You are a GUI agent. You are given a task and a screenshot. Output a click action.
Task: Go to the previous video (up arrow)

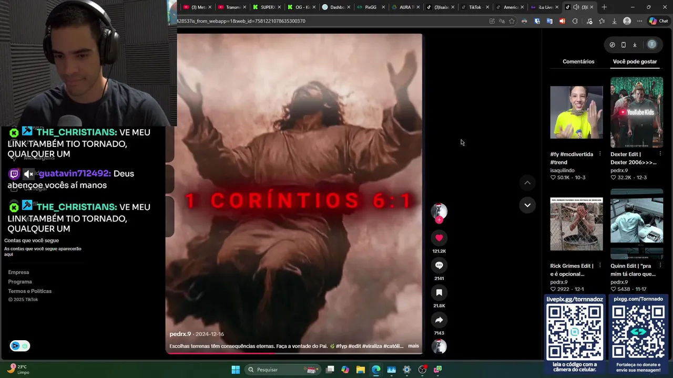coord(527,183)
